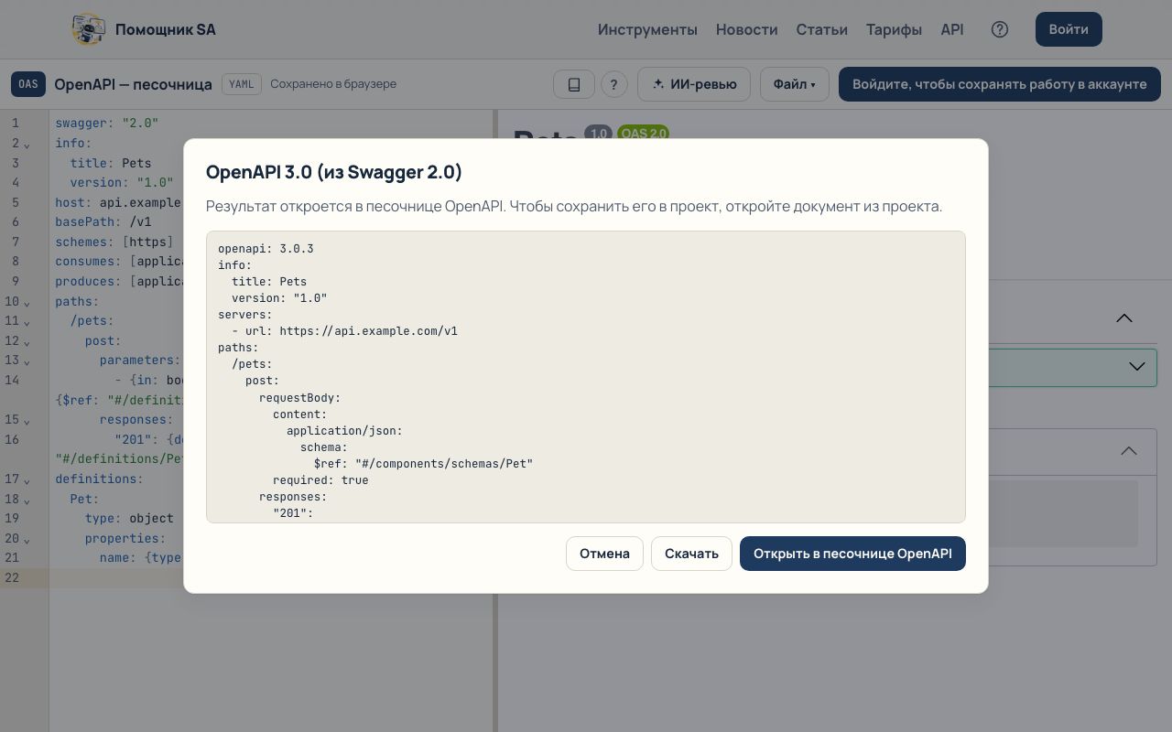The height and width of the screenshot is (732, 1172).
Task: Click inside the converted OpenAPI code preview
Action: (x=586, y=377)
